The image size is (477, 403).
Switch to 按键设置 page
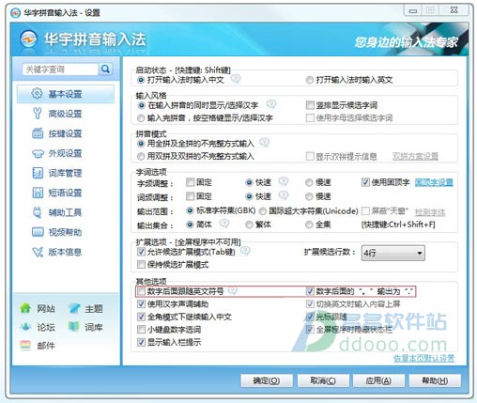point(65,133)
